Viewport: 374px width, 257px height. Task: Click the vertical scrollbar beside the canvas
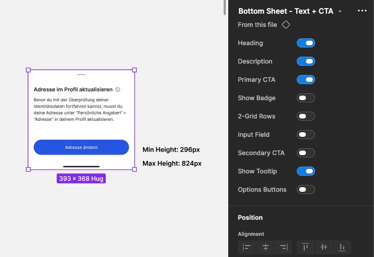(x=225, y=7)
